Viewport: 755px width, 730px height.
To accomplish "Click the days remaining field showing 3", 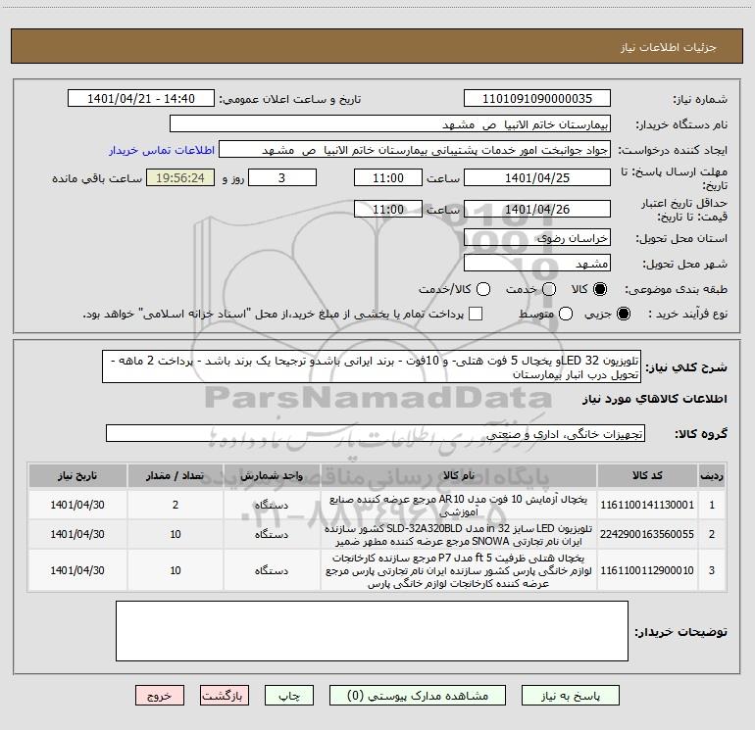I will [282, 177].
